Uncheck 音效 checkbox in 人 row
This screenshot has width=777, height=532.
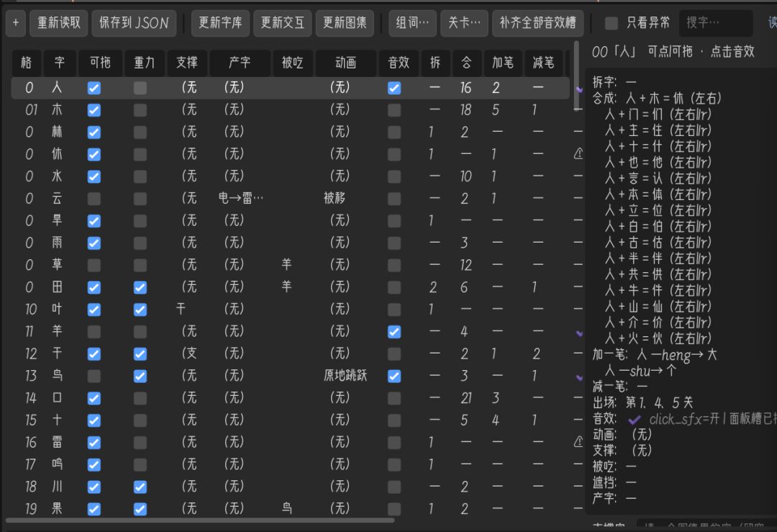[x=394, y=89]
